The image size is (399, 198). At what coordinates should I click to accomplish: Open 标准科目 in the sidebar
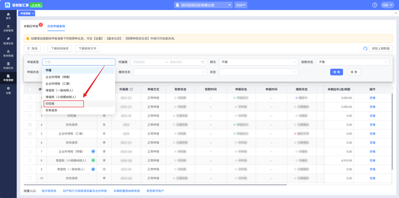tap(8, 66)
